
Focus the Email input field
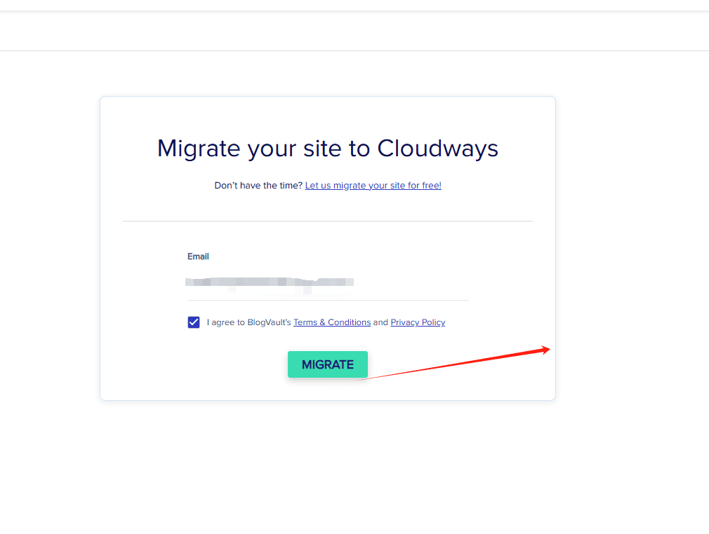(x=329, y=283)
